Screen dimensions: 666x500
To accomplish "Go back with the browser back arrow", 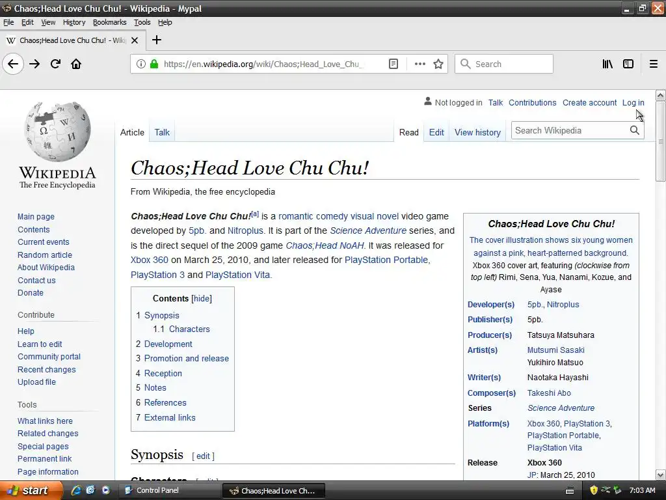I will (13, 64).
